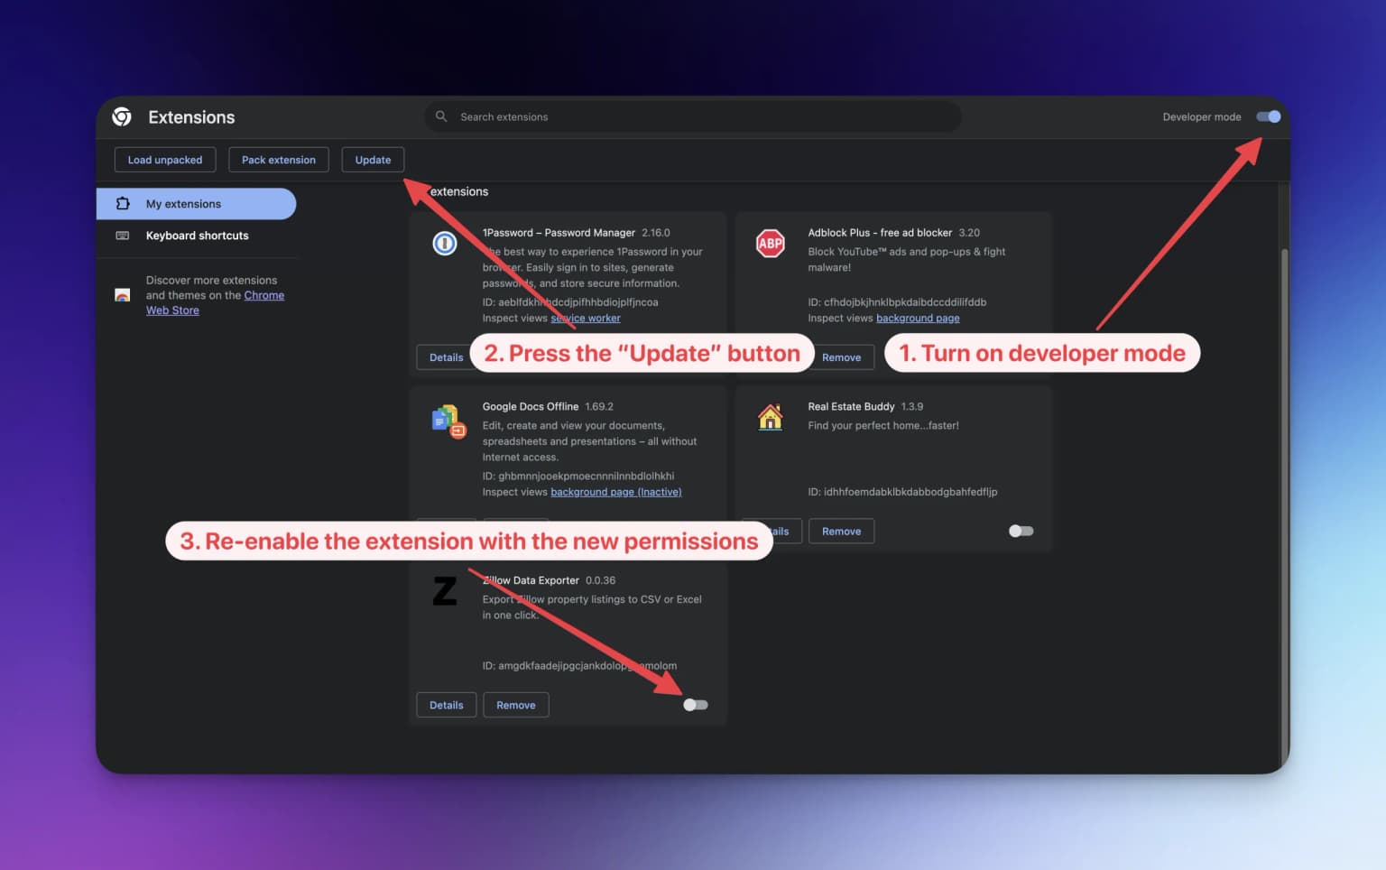The height and width of the screenshot is (870, 1386).
Task: Click the Zillow Data Exporter Z icon
Action: (445, 591)
